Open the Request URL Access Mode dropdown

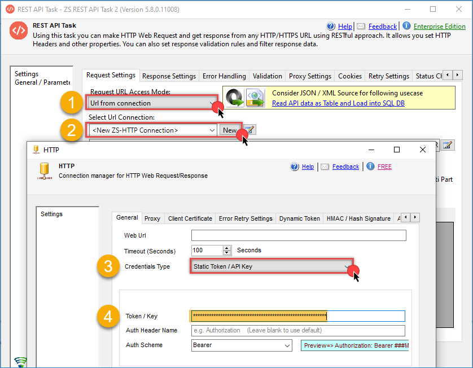click(212, 103)
